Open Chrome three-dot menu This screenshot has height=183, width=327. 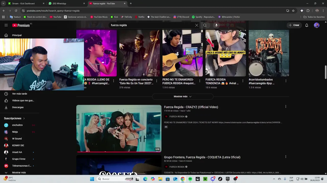323,11
